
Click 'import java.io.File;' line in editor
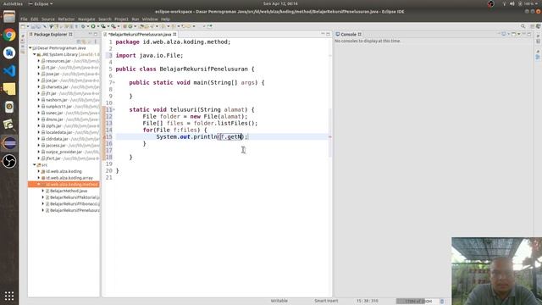pyautogui.click(x=149, y=55)
